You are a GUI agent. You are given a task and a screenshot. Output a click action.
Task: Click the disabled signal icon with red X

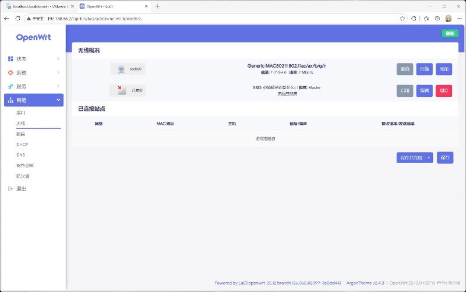pos(121,90)
